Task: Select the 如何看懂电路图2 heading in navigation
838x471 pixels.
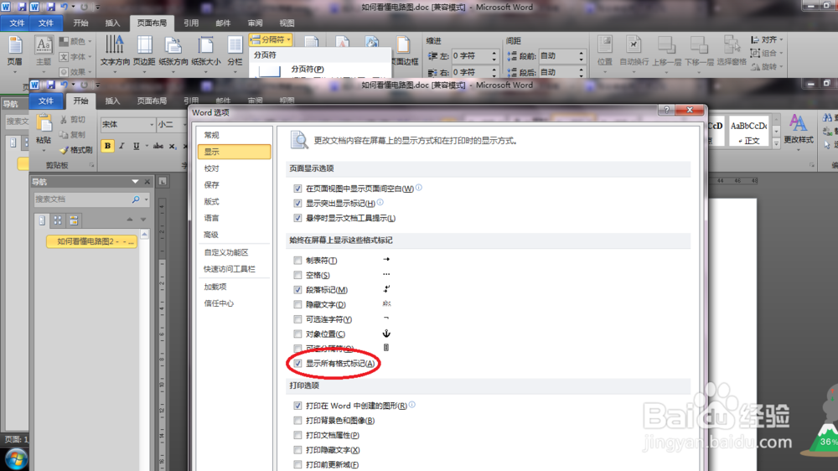Action: pyautogui.click(x=92, y=241)
